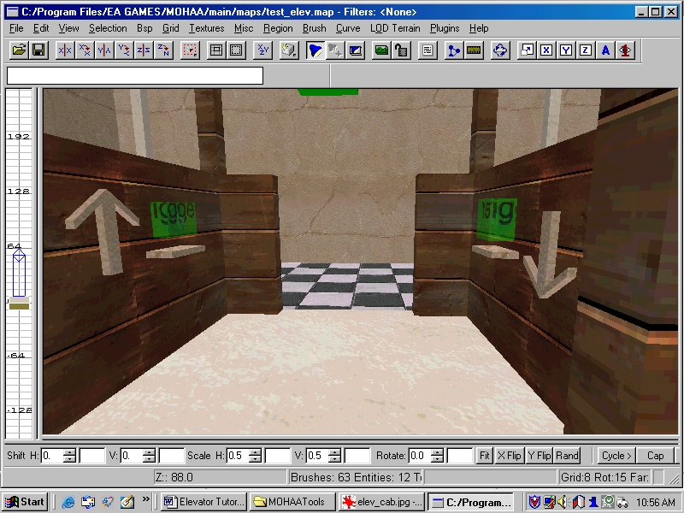The image size is (684, 513).
Task: Increase the Rotate spinner value
Action: click(x=439, y=451)
